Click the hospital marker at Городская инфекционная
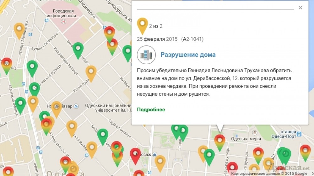The image size is (314, 176). click(64, 21)
